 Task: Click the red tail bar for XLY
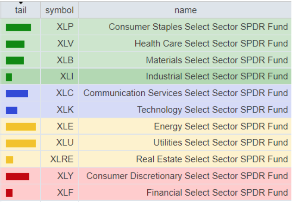(x=17, y=176)
